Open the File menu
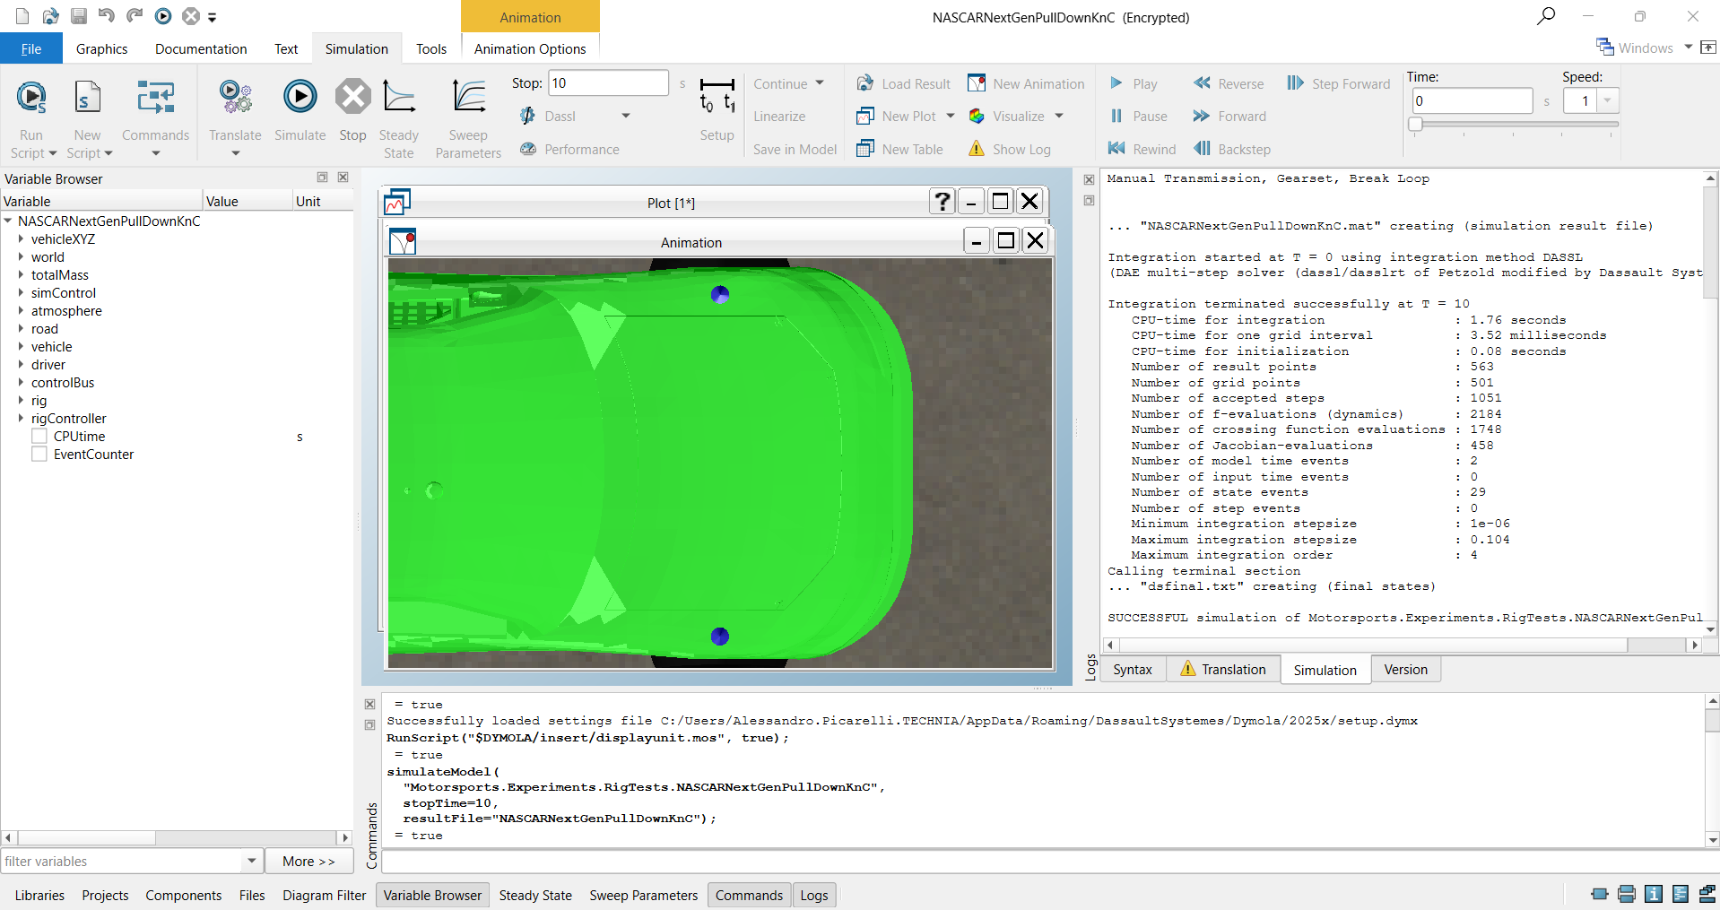1720x910 pixels. (31, 48)
